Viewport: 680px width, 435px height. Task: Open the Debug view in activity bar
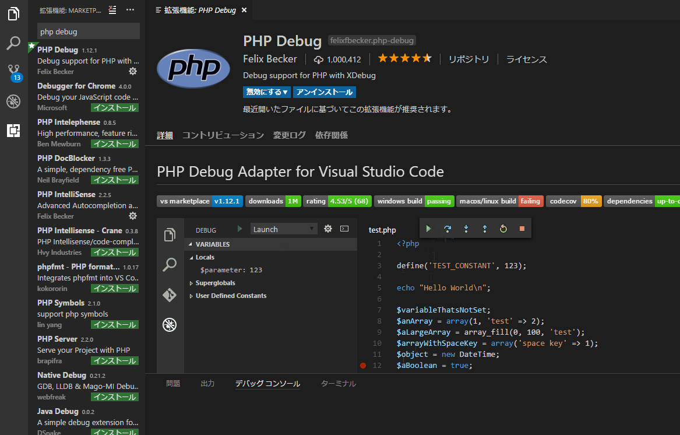coord(13,101)
